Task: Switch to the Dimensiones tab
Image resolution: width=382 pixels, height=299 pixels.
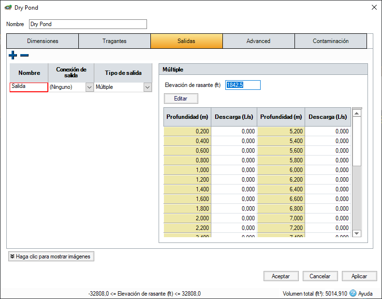Action: tap(43, 41)
